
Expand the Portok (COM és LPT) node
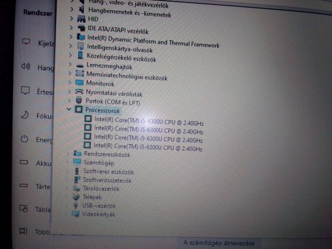coord(69,100)
